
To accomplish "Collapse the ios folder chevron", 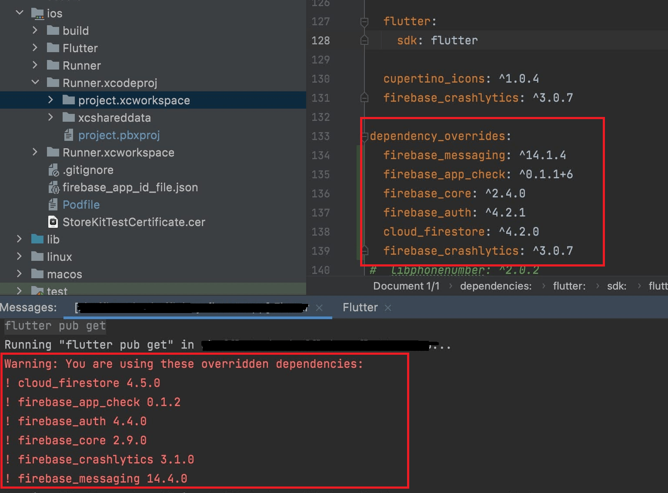I will (x=20, y=13).
